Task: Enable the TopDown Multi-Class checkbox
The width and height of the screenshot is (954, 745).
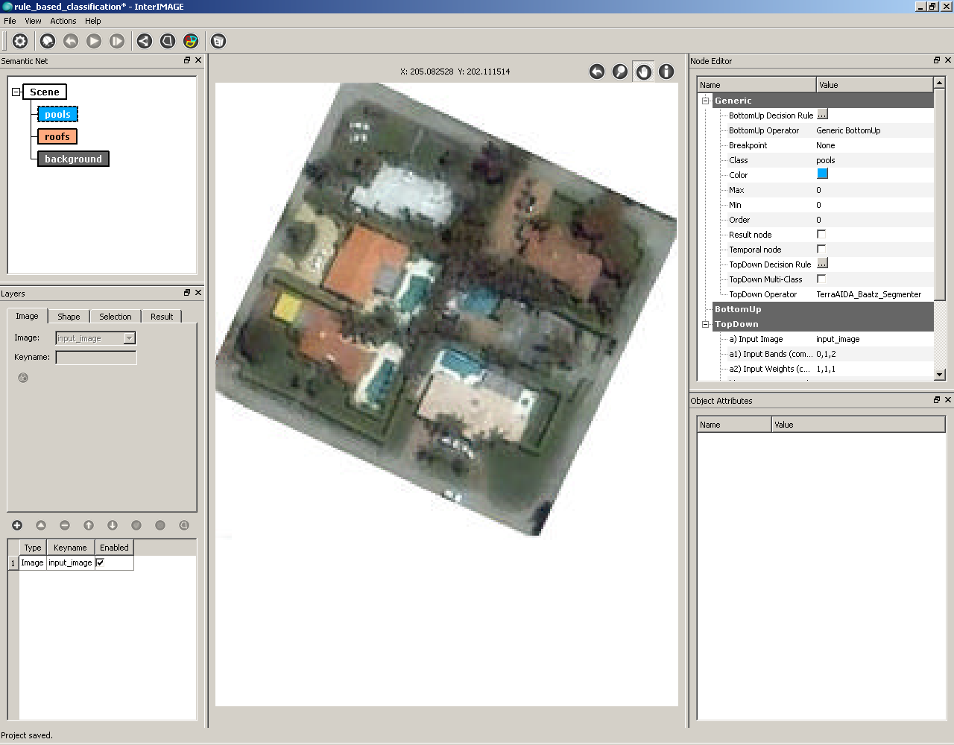Action: (x=821, y=279)
